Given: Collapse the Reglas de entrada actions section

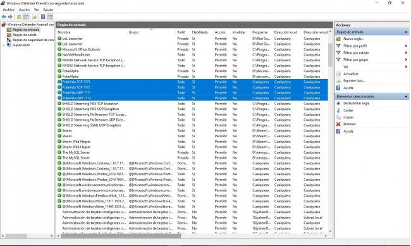Looking at the screenshot, I should click(x=406, y=32).
